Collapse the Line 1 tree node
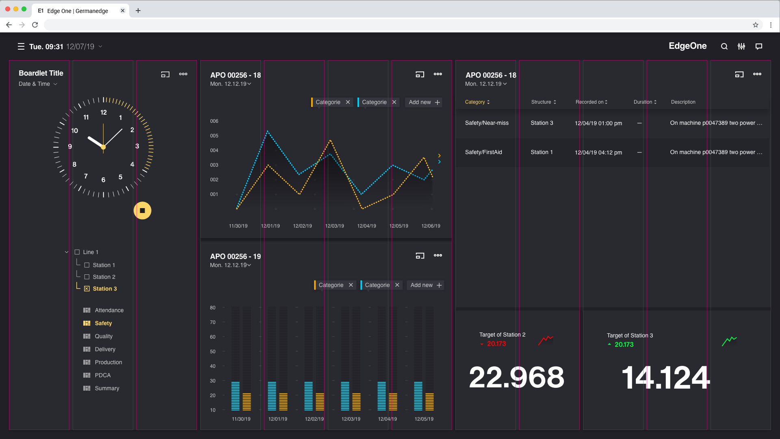This screenshot has width=780, height=439. 67,252
